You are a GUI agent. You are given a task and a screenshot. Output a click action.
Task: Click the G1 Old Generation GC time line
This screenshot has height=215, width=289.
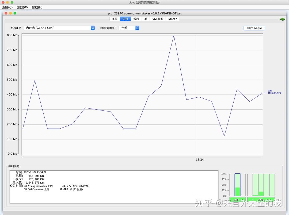click(53, 189)
